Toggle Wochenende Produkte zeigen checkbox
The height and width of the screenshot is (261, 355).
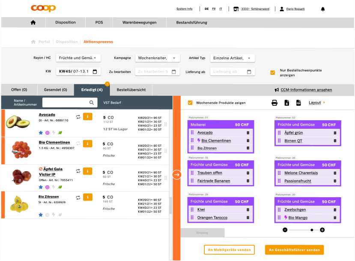coord(190,103)
